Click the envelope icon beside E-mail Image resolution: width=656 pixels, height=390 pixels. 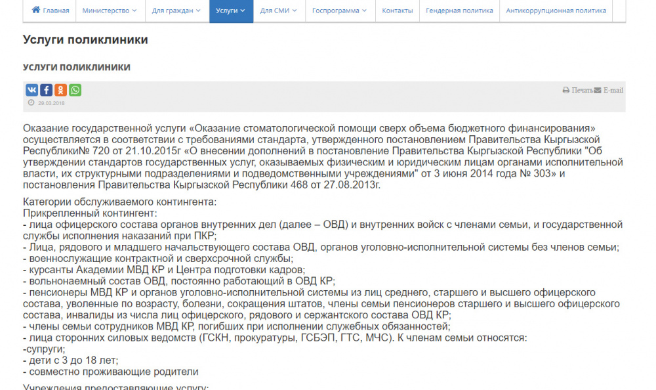click(x=598, y=91)
